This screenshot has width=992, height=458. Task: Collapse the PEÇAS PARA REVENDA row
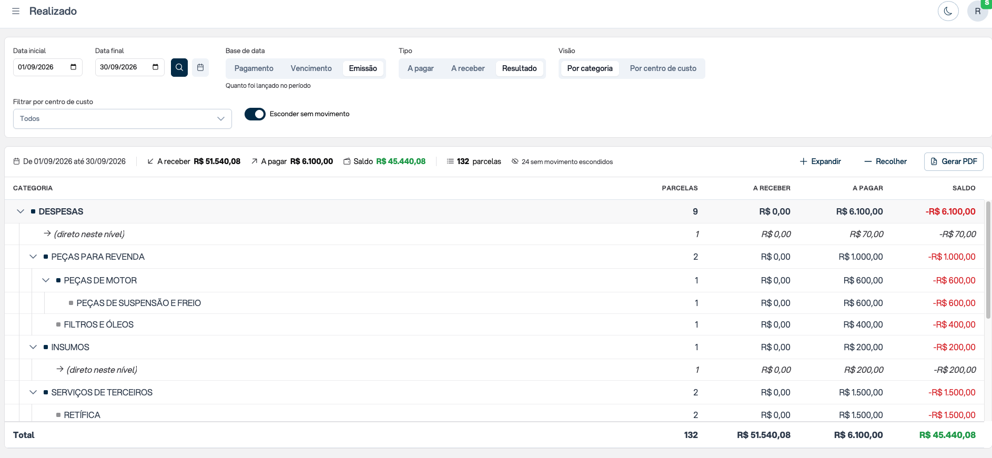pos(33,257)
